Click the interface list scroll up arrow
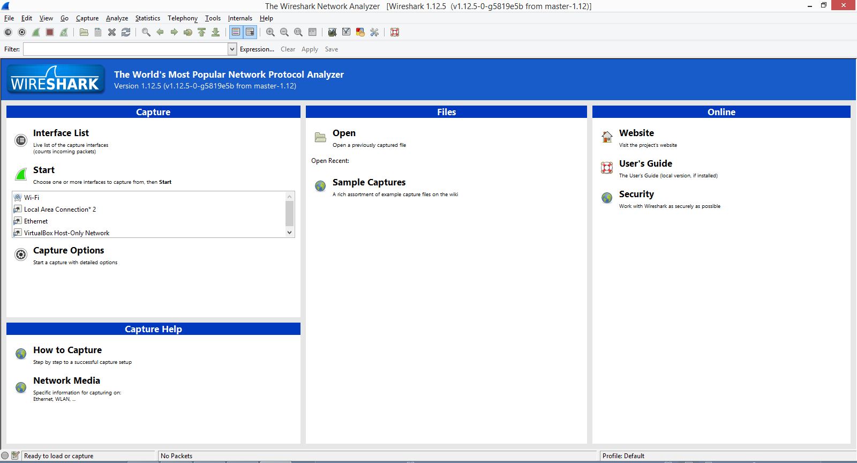Screen dimensions: 857x463 [290, 196]
